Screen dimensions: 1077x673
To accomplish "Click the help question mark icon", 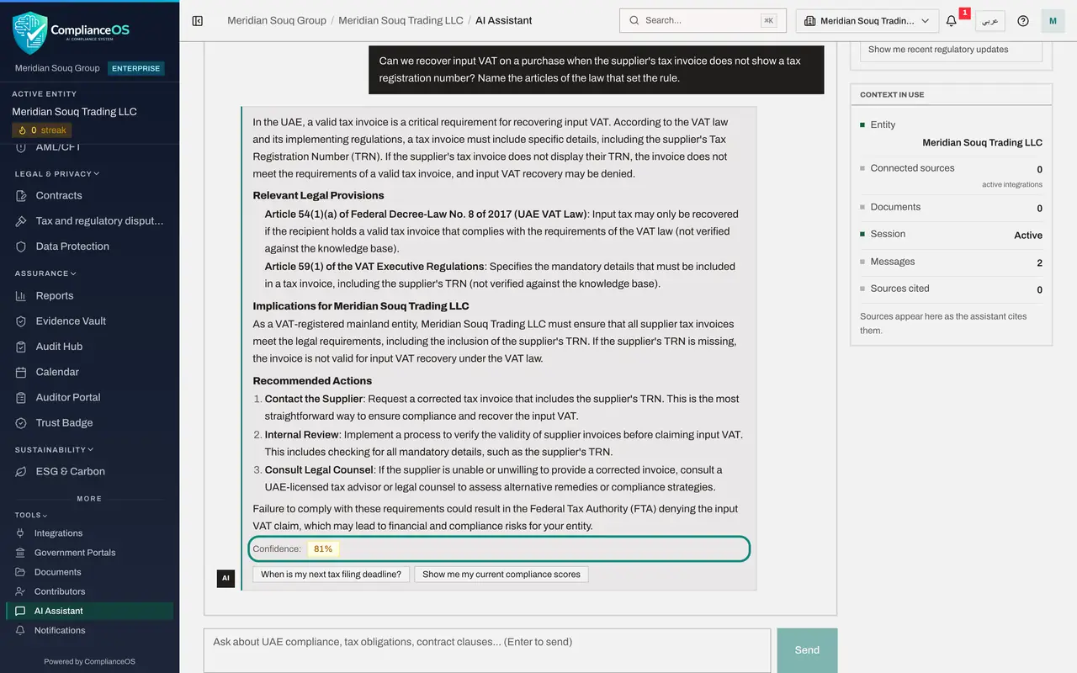I will tap(1023, 21).
